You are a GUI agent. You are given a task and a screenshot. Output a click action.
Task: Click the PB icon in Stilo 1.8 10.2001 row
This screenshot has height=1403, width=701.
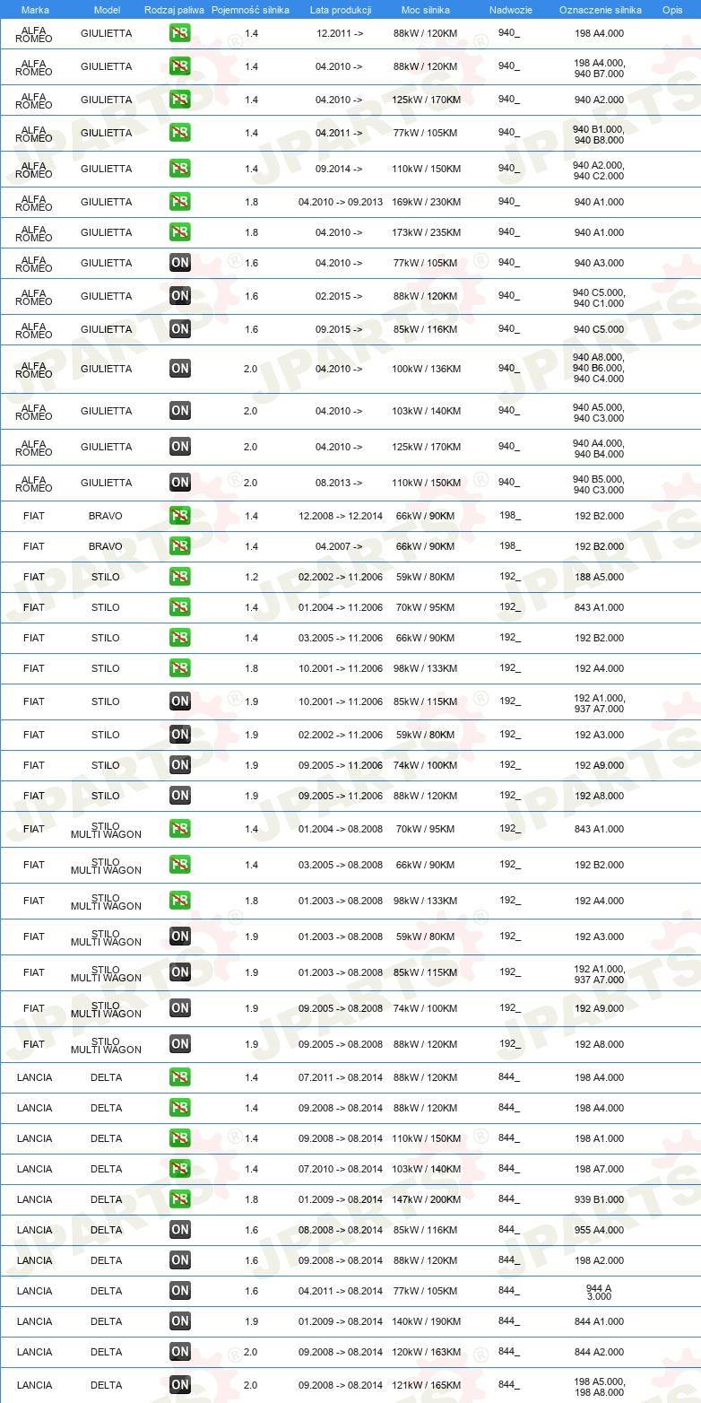coord(180,668)
